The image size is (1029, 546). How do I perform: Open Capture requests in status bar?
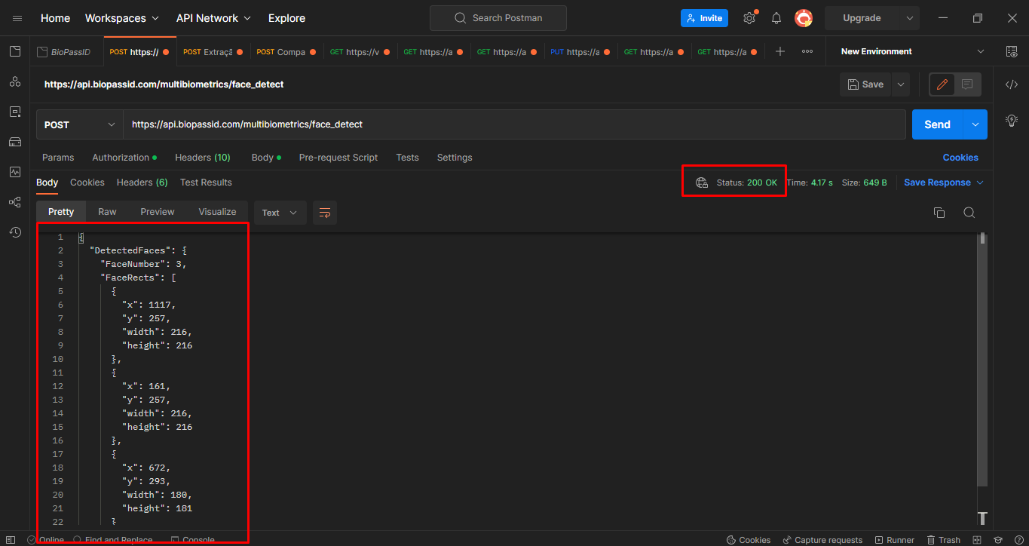click(x=822, y=540)
